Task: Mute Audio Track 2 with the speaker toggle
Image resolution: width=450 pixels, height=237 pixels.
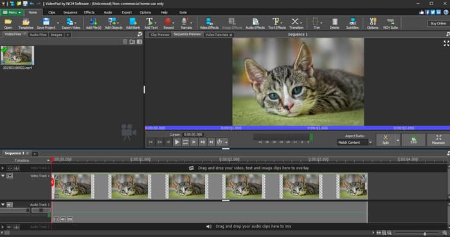Action: click(10, 227)
